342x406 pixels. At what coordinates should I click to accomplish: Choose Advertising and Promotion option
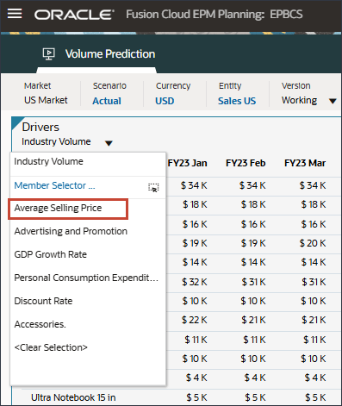tap(71, 231)
